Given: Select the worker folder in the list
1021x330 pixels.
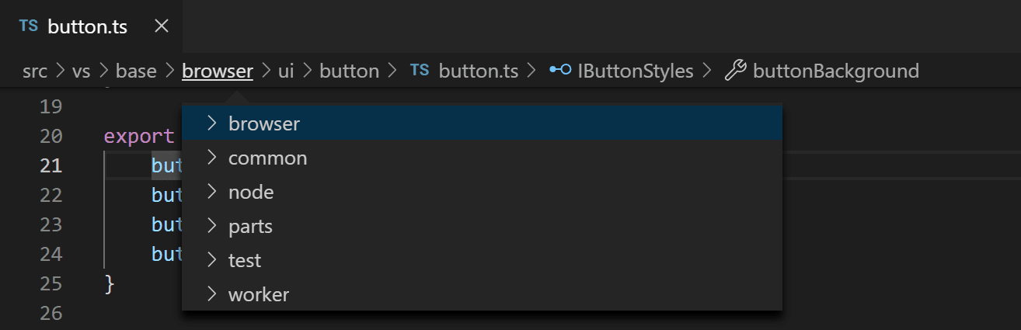Looking at the screenshot, I should click(259, 294).
